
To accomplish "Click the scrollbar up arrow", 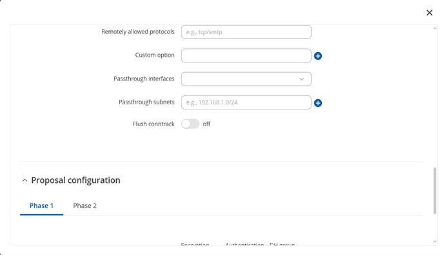I will coord(435,28).
